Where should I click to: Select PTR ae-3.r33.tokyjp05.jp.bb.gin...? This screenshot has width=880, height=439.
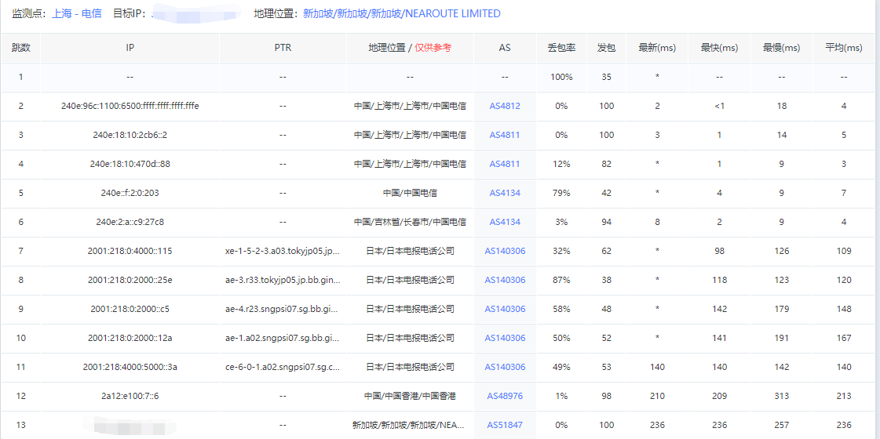(283, 281)
